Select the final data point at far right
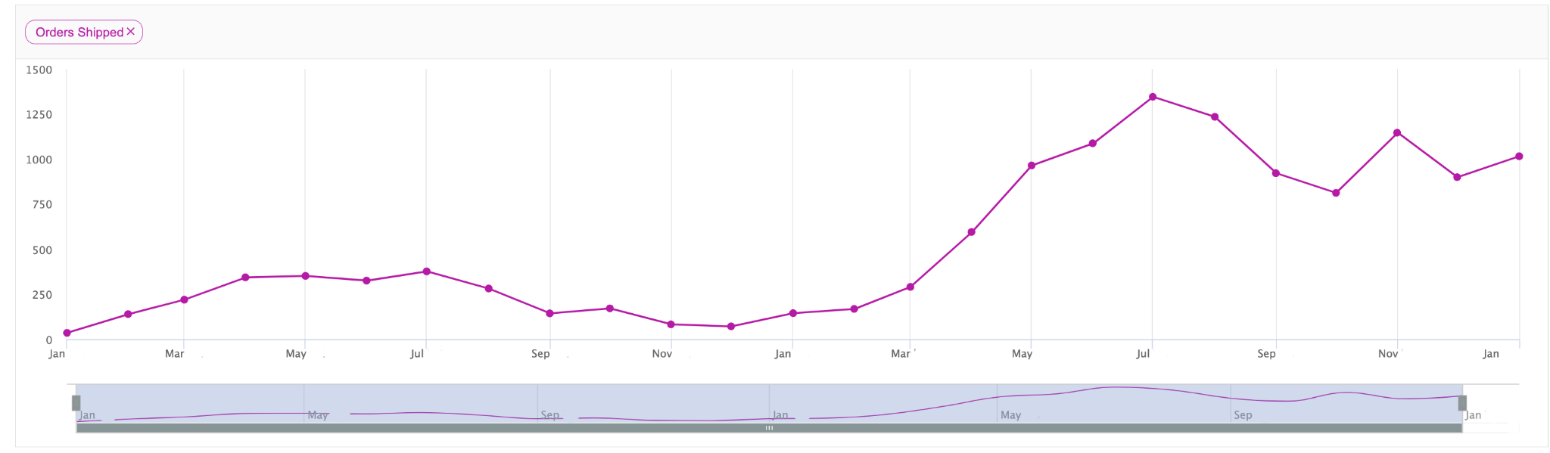Image resolution: width=1550 pixels, height=453 pixels. [x=1519, y=157]
